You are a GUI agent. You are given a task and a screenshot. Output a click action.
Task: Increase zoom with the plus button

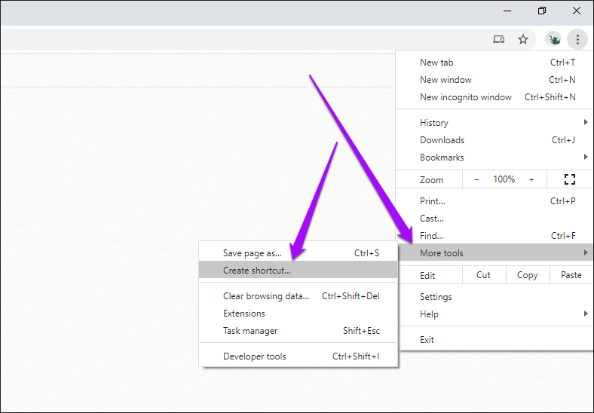coord(531,179)
